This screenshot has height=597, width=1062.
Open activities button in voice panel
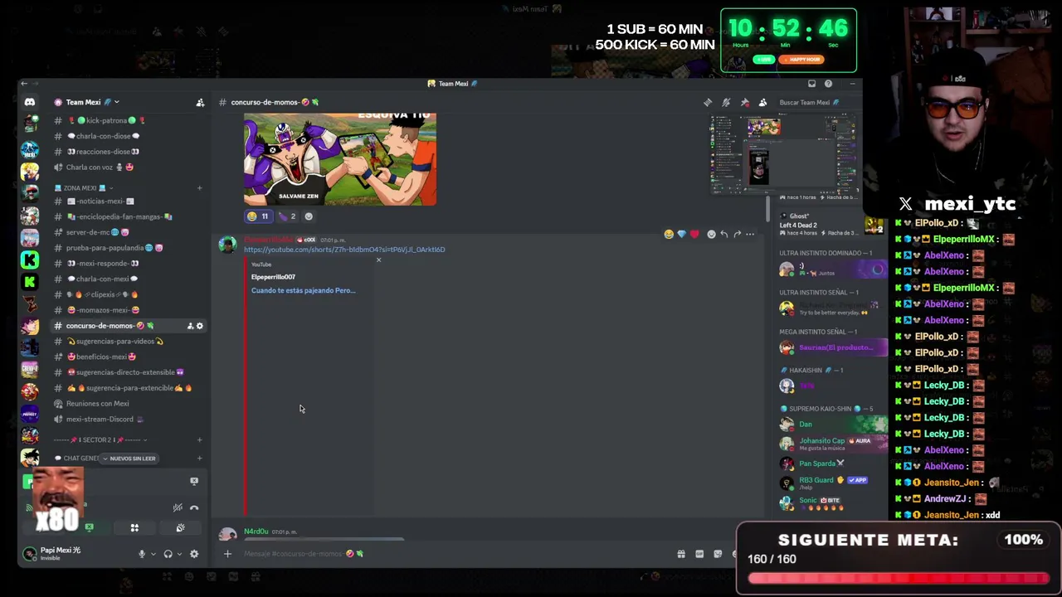pos(134,527)
